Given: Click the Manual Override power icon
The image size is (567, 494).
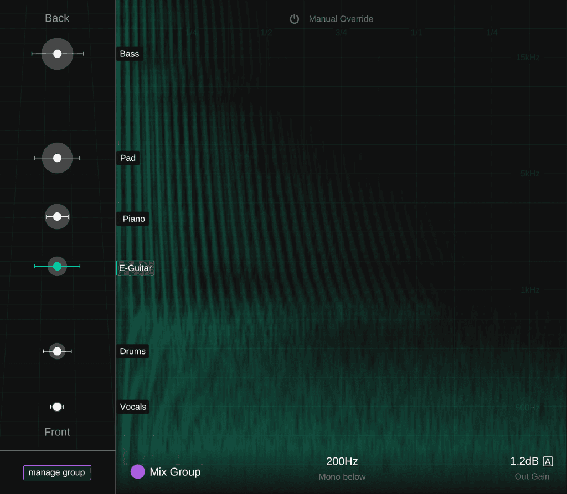Looking at the screenshot, I should point(294,18).
